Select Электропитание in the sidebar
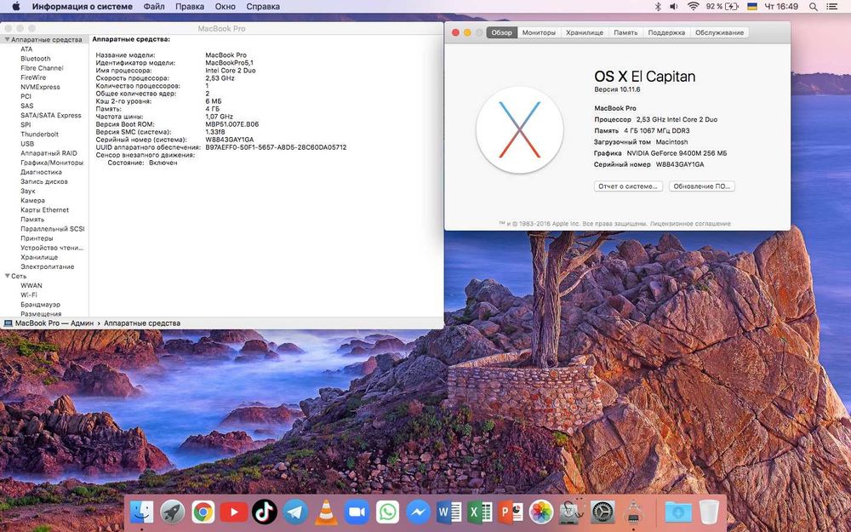This screenshot has height=532, width=851. [x=47, y=266]
